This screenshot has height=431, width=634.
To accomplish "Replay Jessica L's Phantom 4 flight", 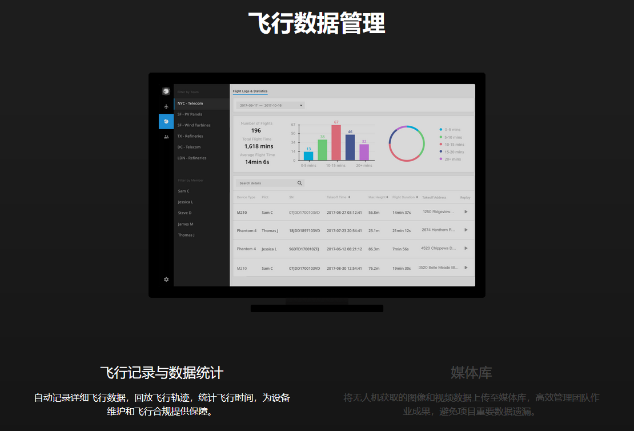I will [x=466, y=249].
